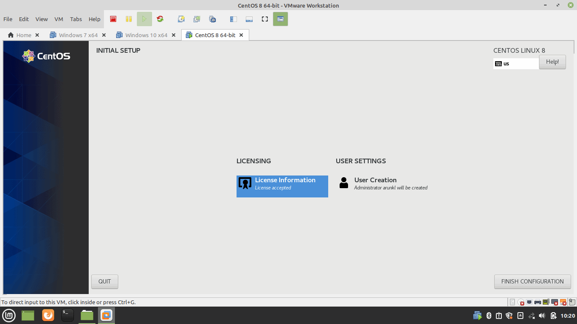Toggle the thumbnail bar icon
Screen dimensions: 577x324
coord(249,19)
